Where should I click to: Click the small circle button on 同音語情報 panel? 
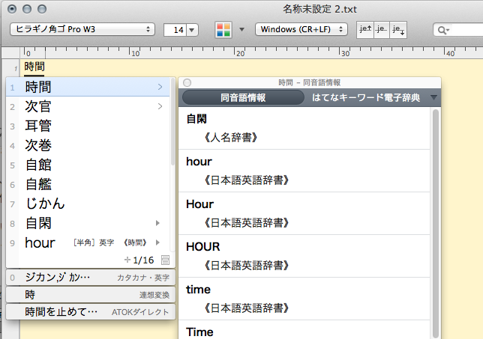tap(187, 83)
